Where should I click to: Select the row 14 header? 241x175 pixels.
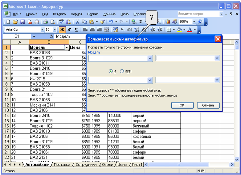pos(6,116)
